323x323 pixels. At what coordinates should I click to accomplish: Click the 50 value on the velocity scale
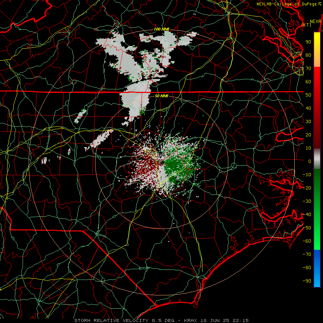308,95
